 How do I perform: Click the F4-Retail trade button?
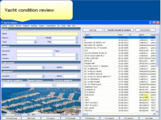[11, 118]
